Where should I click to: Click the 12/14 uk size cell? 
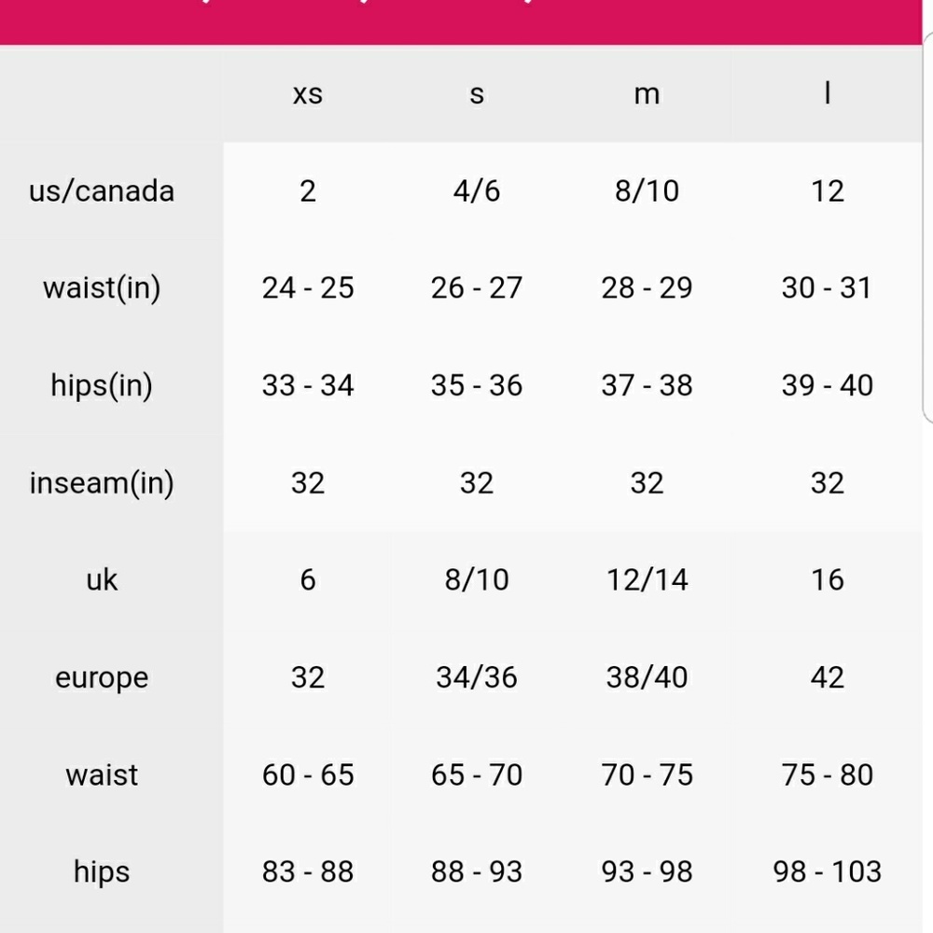point(647,579)
